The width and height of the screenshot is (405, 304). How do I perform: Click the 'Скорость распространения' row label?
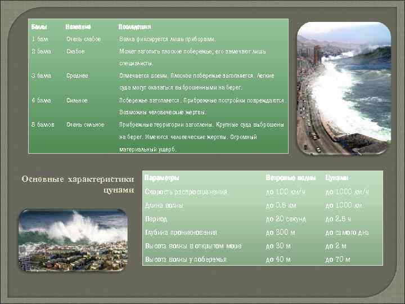[x=186, y=192]
